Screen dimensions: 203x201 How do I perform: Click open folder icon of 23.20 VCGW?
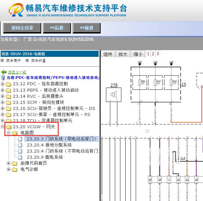click(8, 127)
